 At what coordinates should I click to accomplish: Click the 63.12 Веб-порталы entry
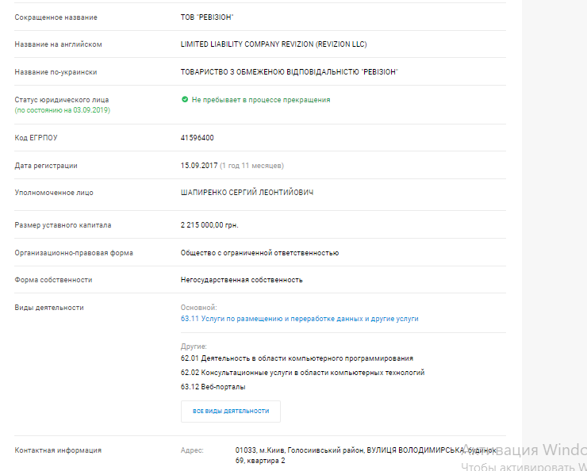point(213,387)
